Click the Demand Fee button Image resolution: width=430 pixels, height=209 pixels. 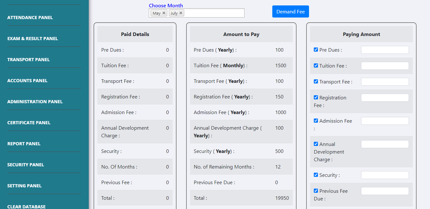click(x=290, y=11)
